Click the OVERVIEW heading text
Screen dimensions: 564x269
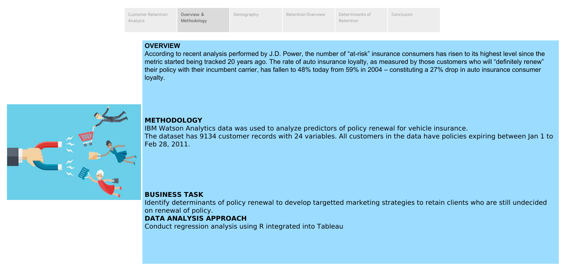[162, 46]
